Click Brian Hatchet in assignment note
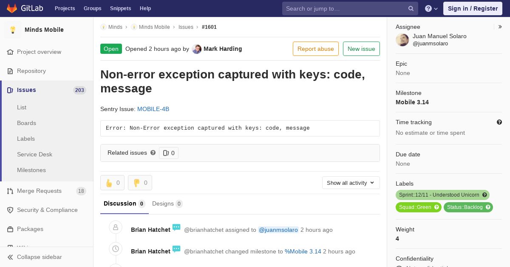The image size is (510, 267). 150,230
